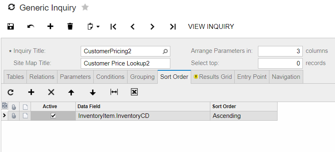Click the attachment paperclip header icon
335x152 pixels.
click(x=14, y=106)
